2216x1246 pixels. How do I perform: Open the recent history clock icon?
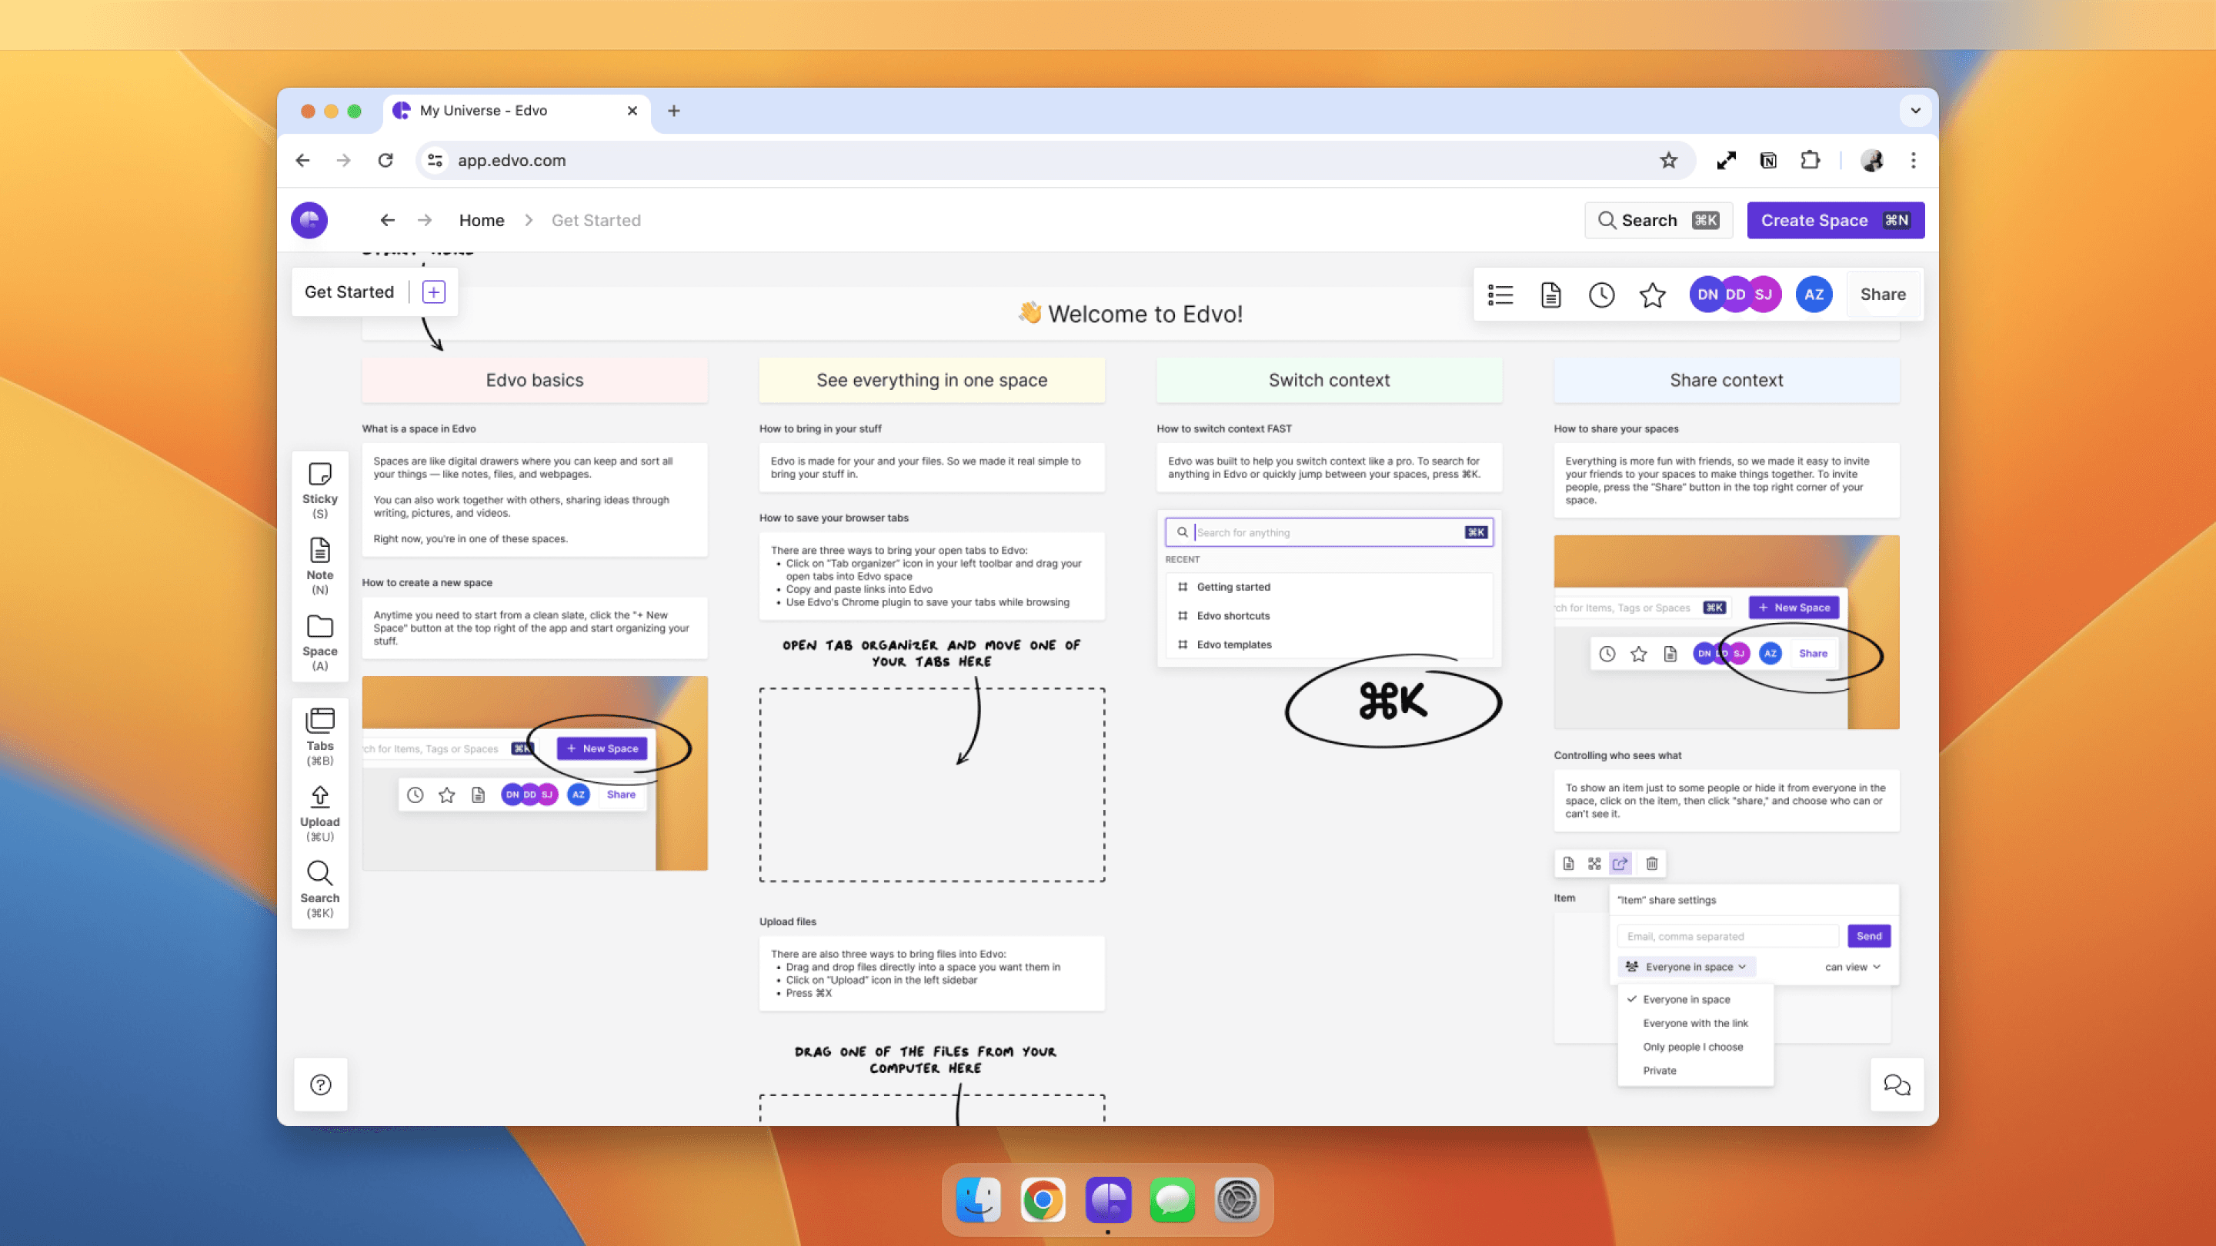coord(1601,295)
